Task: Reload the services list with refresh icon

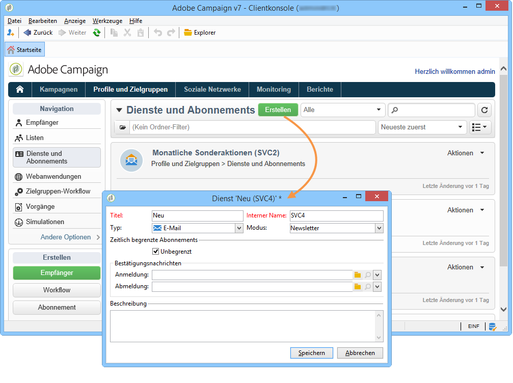Action: [484, 110]
